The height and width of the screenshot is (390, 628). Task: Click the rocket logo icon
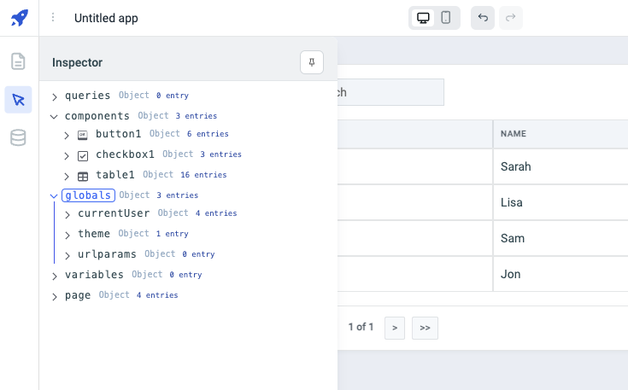[19, 18]
